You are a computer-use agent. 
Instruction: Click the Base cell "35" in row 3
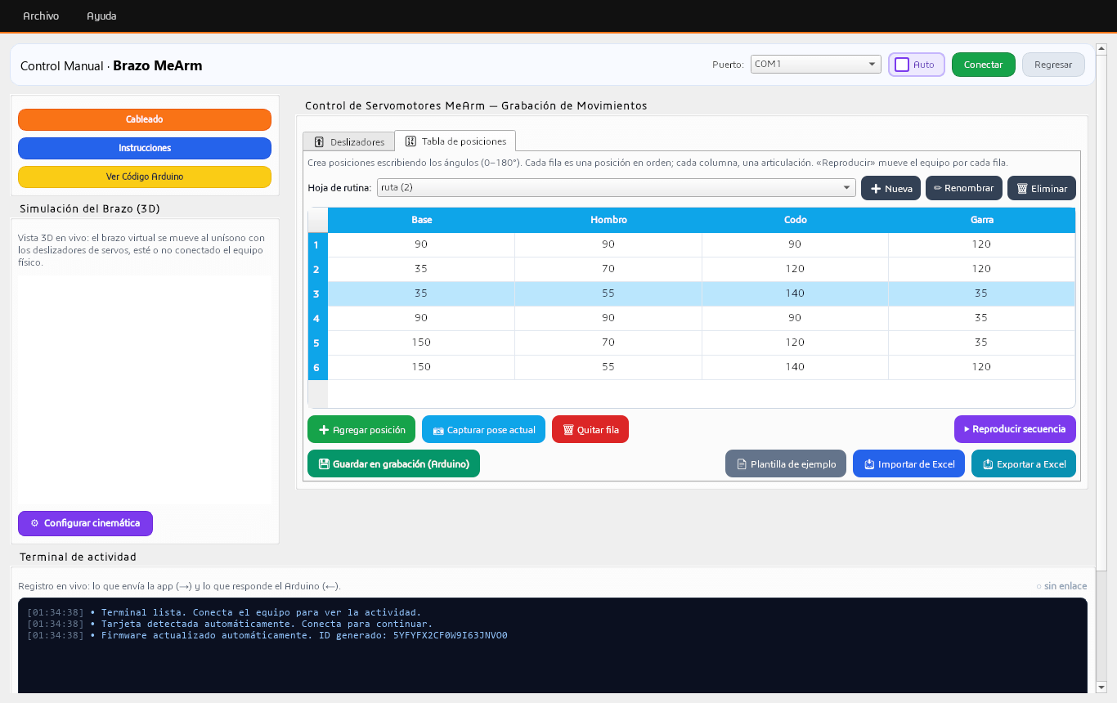click(x=421, y=293)
